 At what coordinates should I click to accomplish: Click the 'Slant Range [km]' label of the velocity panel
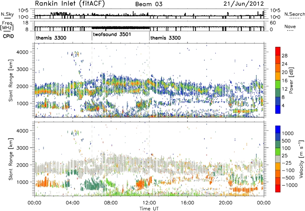pos(11,159)
